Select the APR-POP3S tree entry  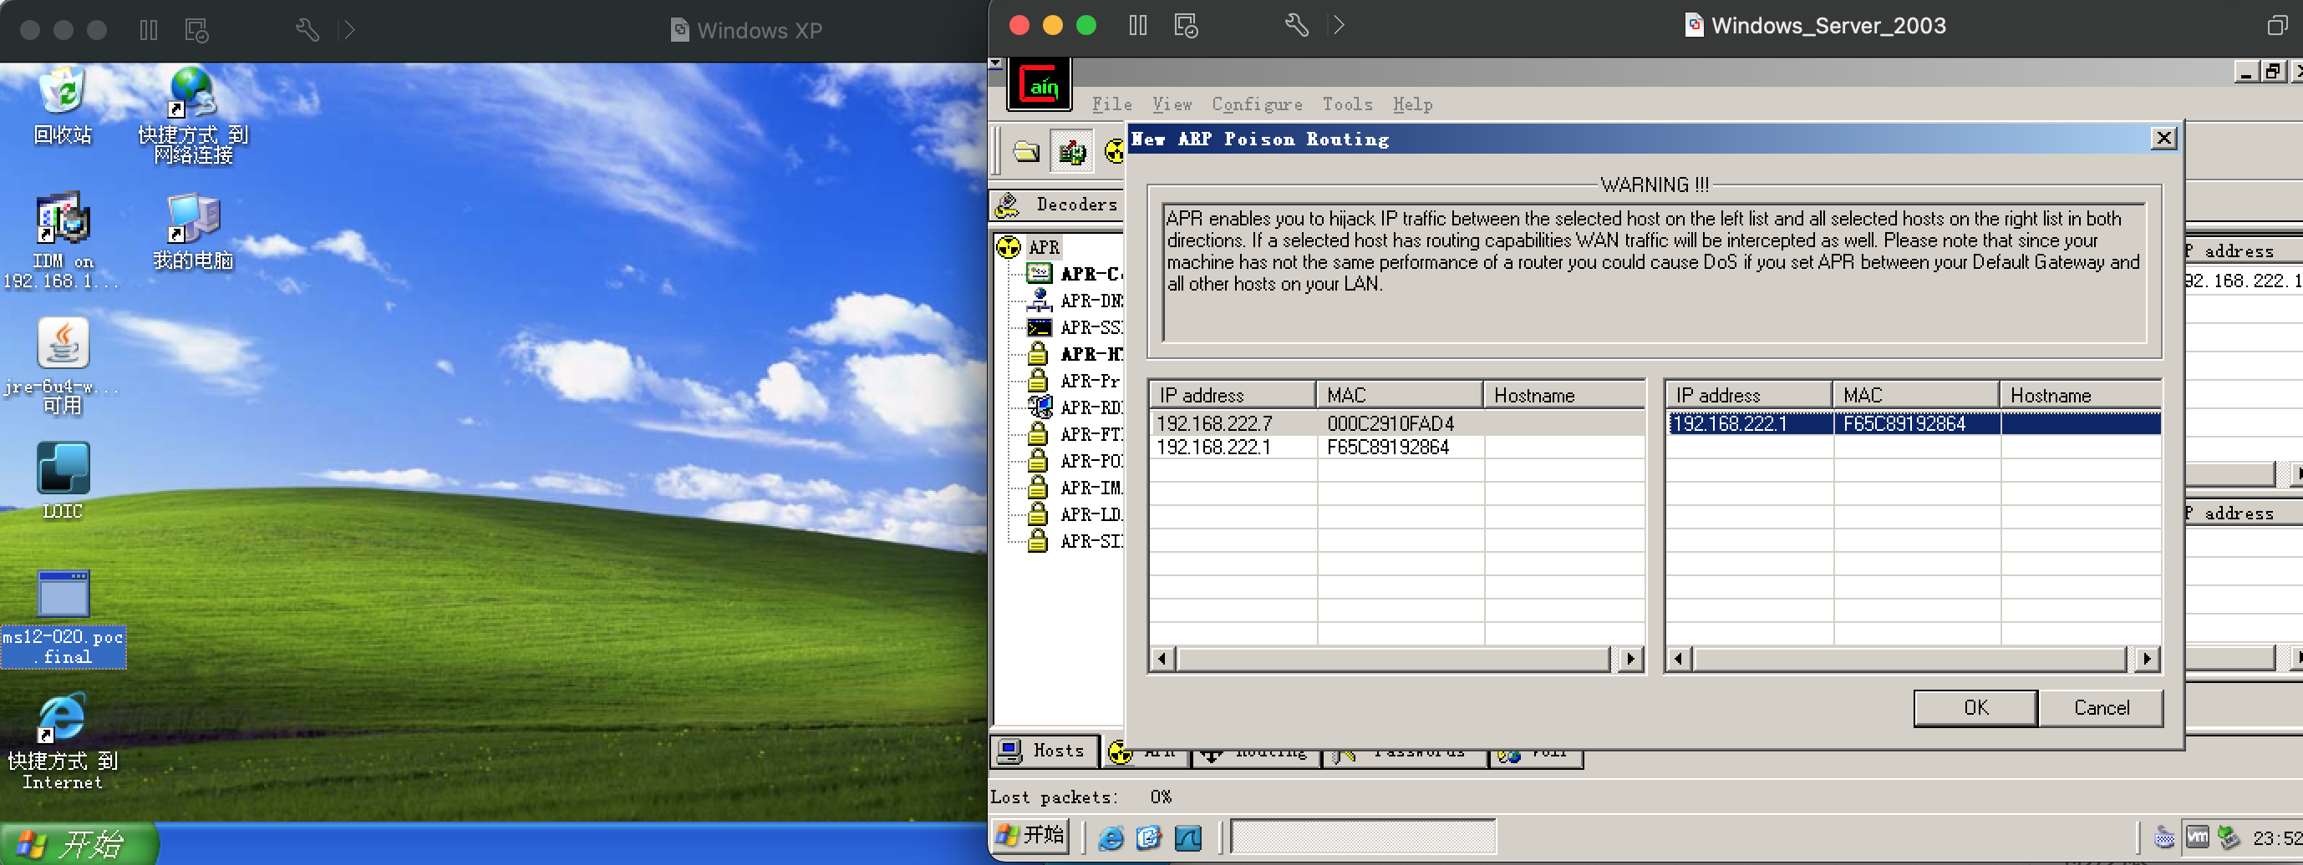tap(1090, 461)
